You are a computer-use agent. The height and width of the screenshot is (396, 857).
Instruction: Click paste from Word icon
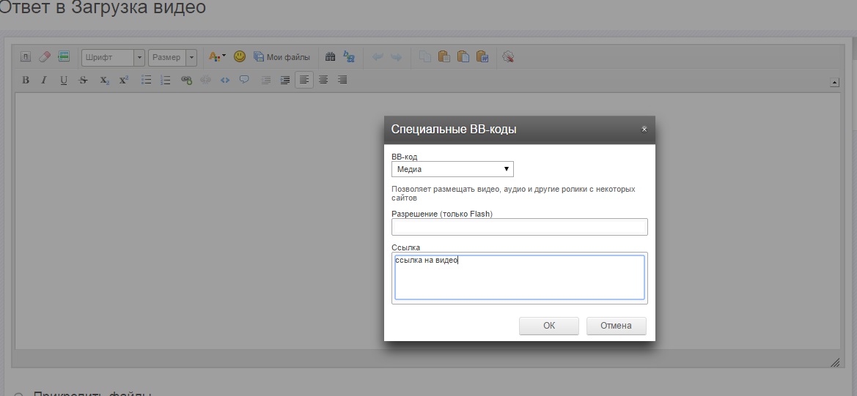[482, 56]
